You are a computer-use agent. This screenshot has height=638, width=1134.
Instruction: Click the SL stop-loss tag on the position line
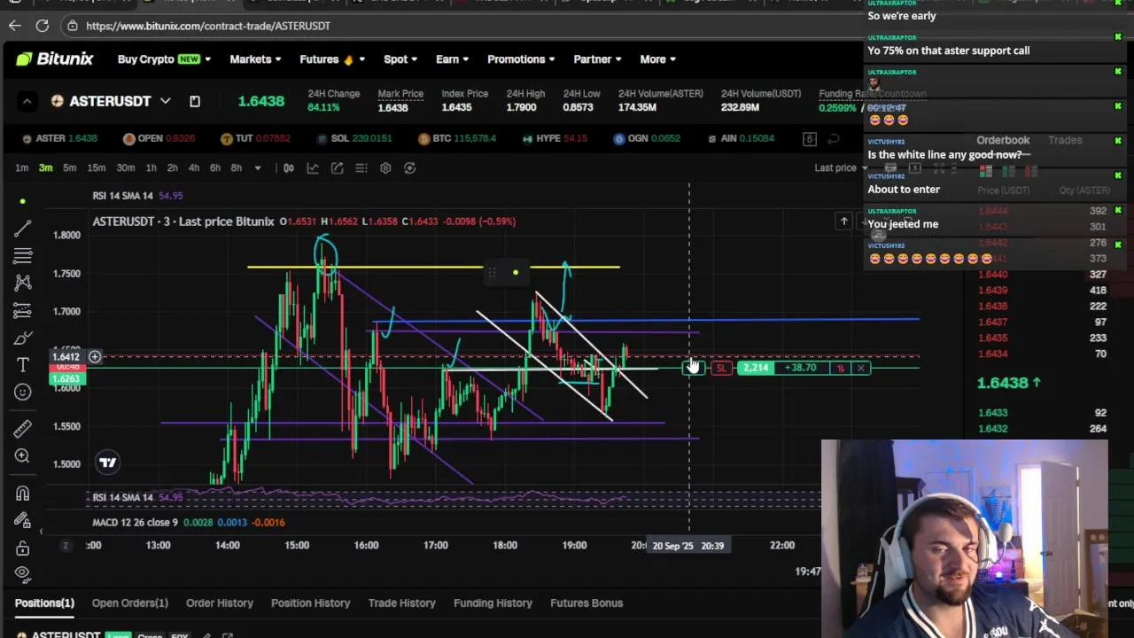721,368
